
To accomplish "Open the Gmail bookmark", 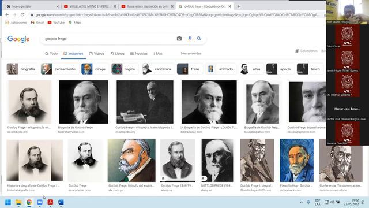I will pos(37,23).
